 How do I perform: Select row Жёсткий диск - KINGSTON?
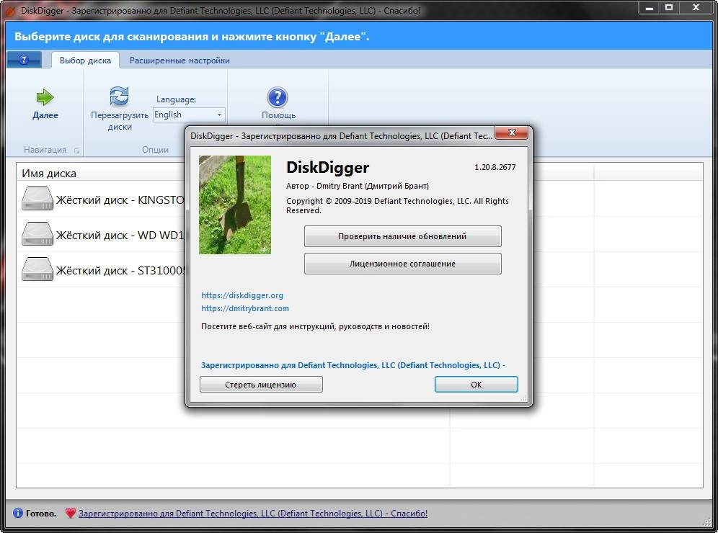click(x=102, y=199)
